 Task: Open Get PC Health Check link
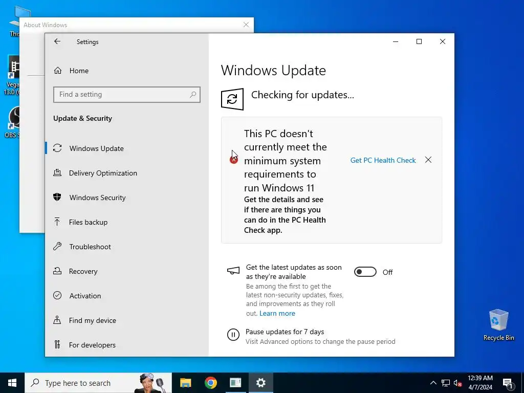point(383,160)
